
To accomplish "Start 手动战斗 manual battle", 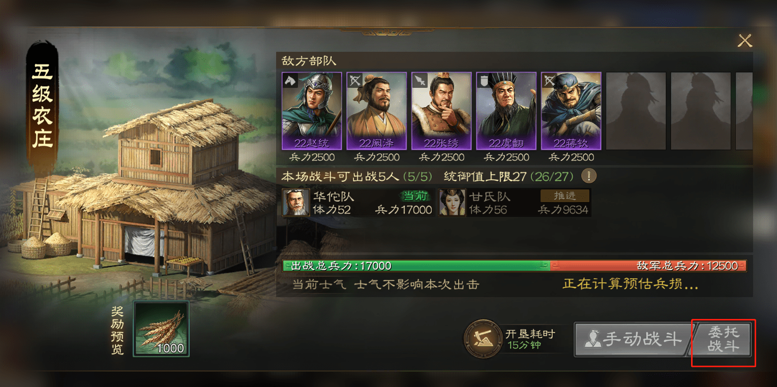I will coord(634,340).
